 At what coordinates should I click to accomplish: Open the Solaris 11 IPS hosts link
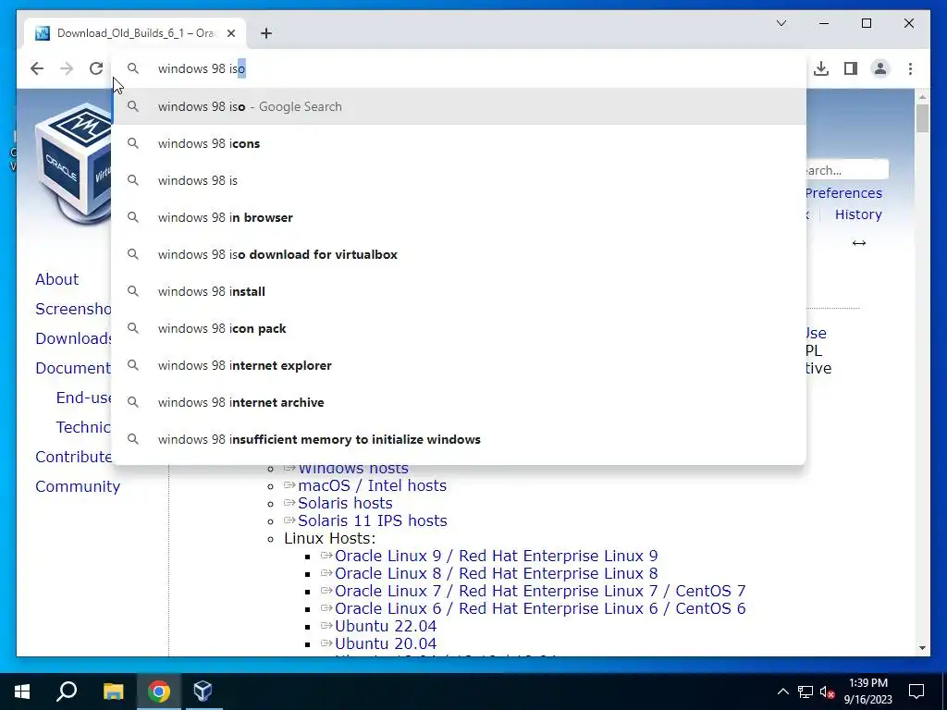pyautogui.click(x=372, y=520)
